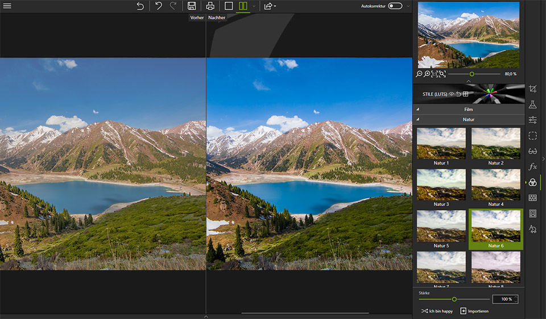Select the crop tool in sidebar
The width and height of the screenshot is (546, 319).
(532, 89)
